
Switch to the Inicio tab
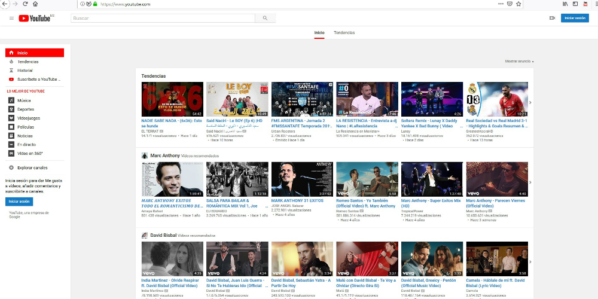coord(319,33)
